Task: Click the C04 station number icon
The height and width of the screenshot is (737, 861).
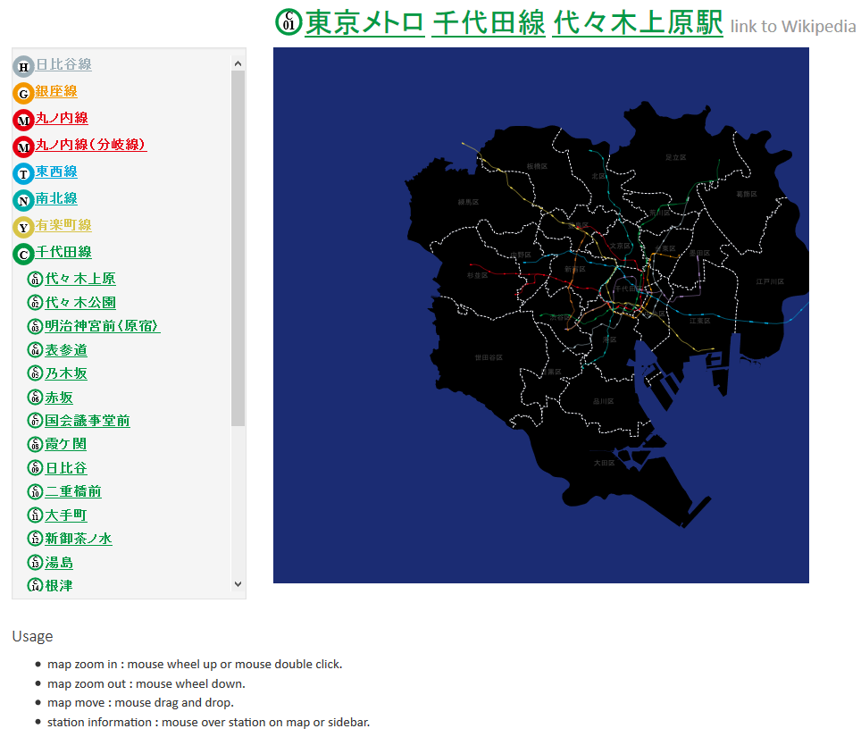Action: [x=35, y=350]
